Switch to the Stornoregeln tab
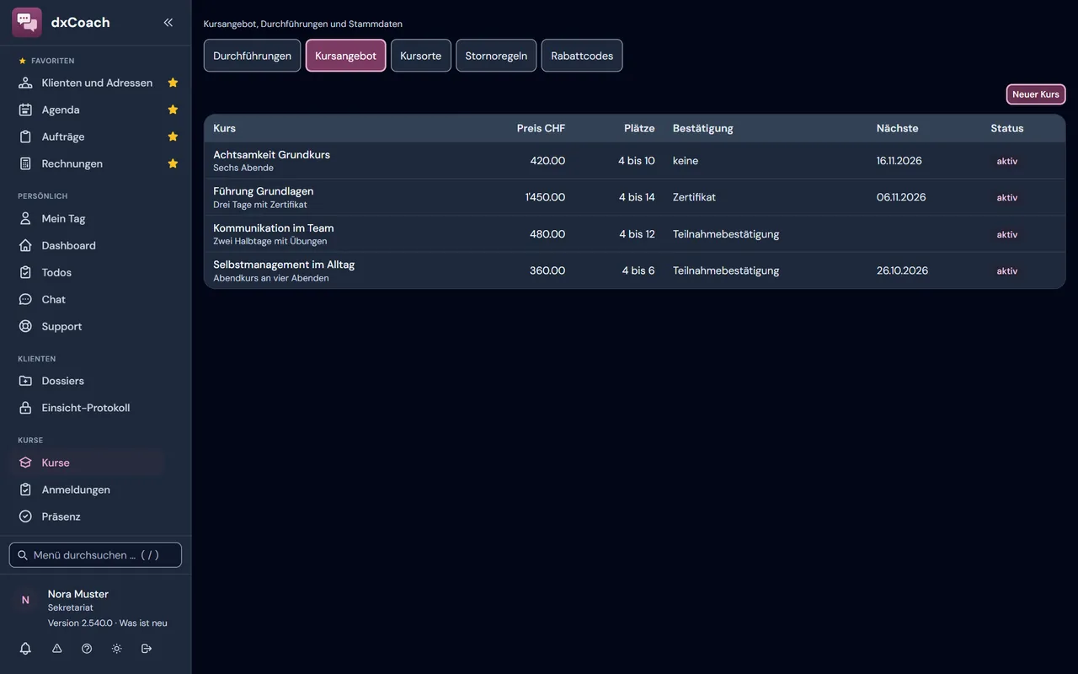Screen dimensions: 1078x674 (496, 56)
